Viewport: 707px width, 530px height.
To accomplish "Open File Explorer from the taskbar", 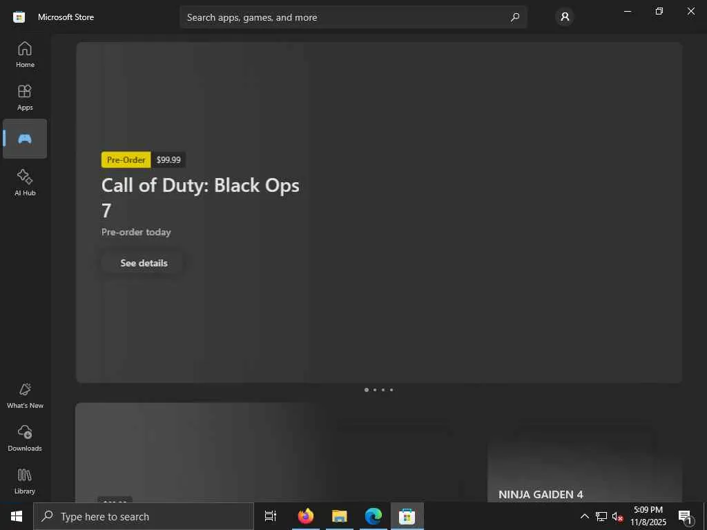I will tap(340, 516).
